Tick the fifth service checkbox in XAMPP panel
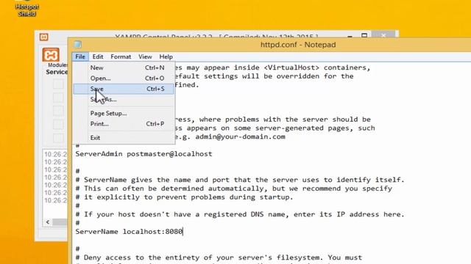The height and width of the screenshot is (264, 471). (58, 138)
